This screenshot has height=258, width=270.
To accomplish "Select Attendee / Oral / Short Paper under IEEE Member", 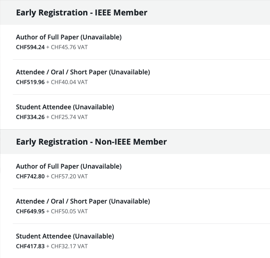I will coord(83,72).
